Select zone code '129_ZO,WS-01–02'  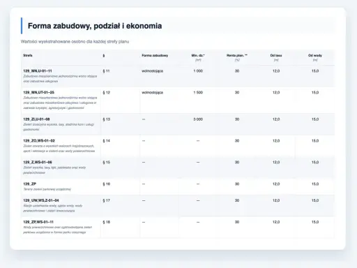(39, 141)
